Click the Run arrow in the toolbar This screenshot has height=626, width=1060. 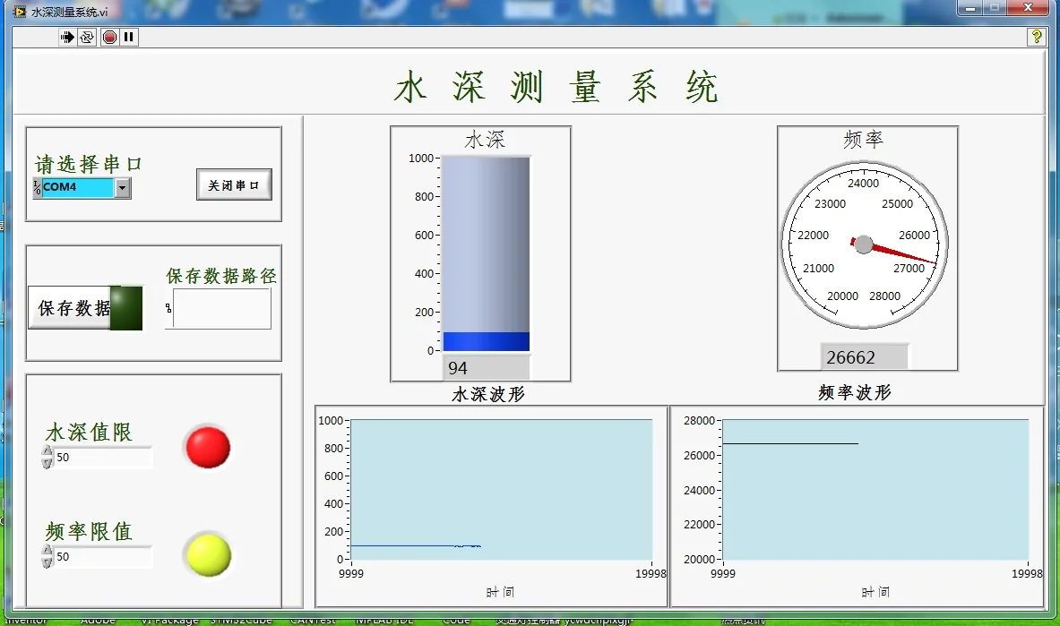(67, 37)
